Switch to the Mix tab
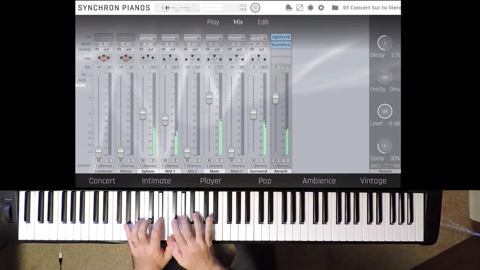480x270 pixels. tap(238, 22)
